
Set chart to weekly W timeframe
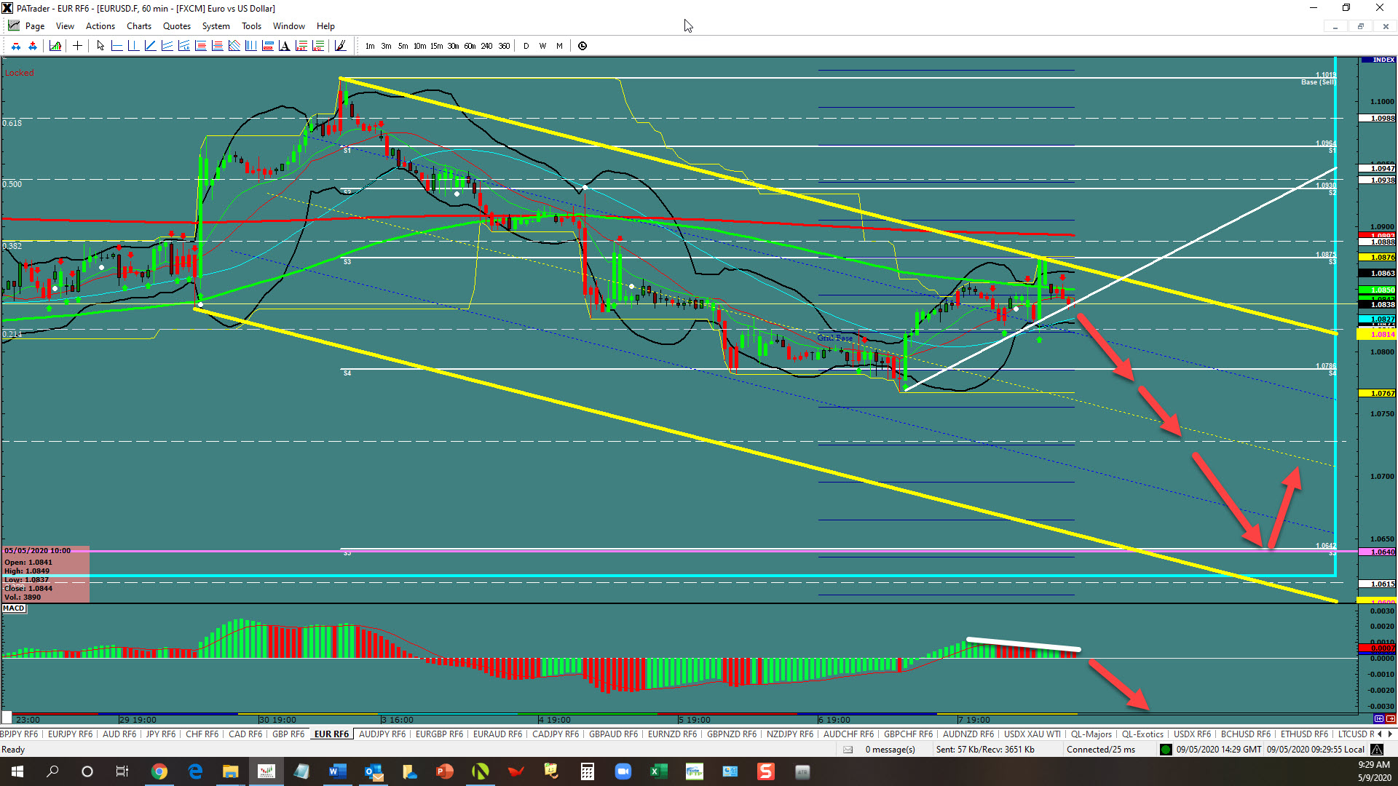[542, 46]
